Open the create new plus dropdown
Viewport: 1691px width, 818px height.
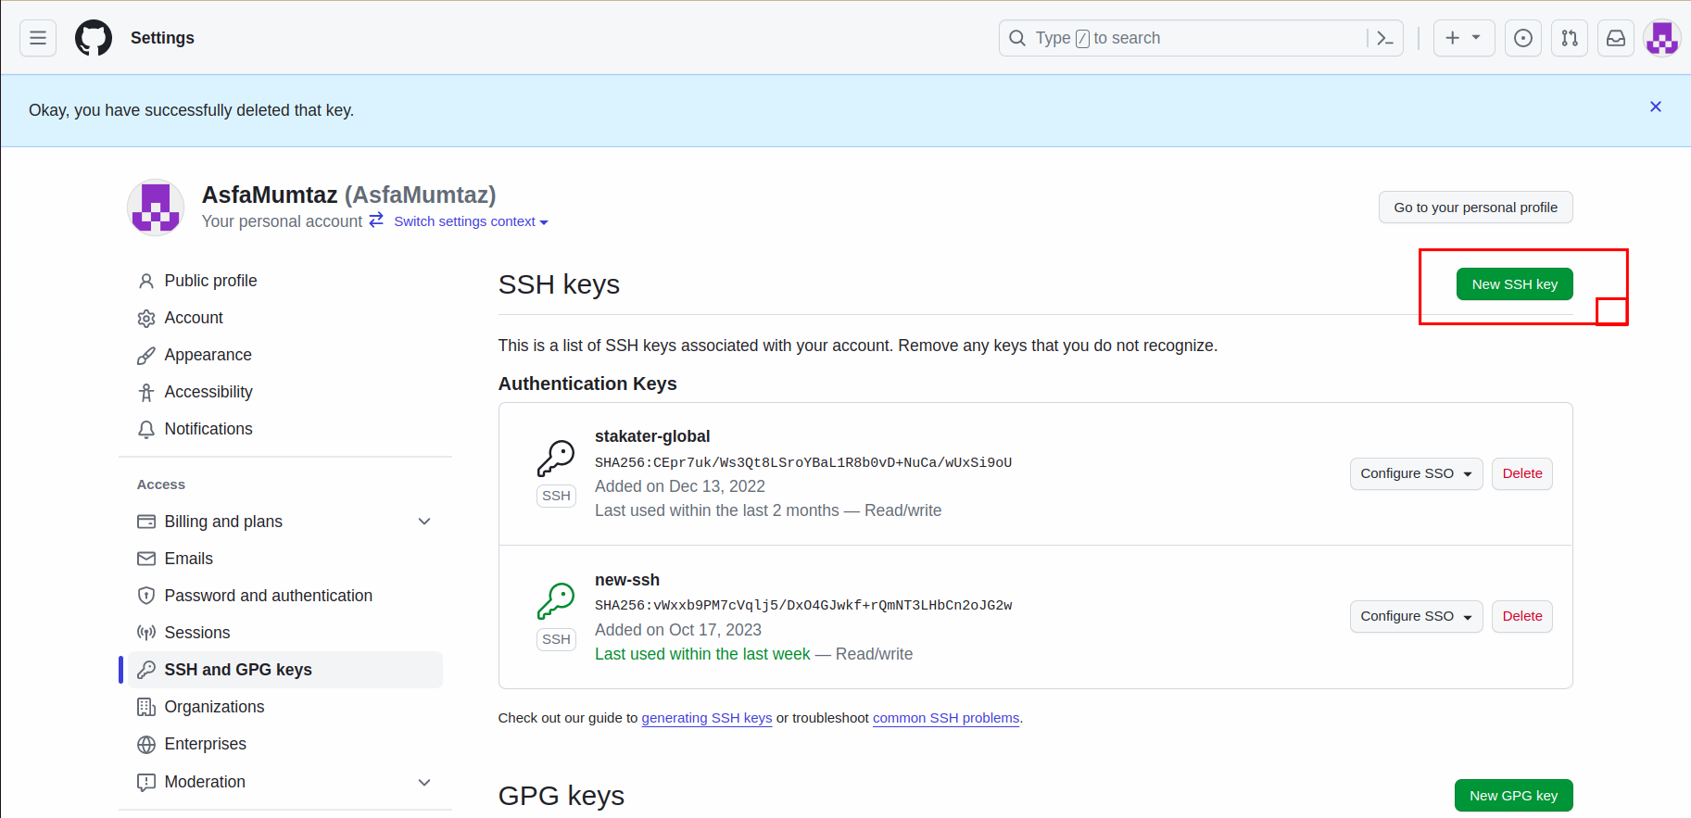tap(1463, 38)
